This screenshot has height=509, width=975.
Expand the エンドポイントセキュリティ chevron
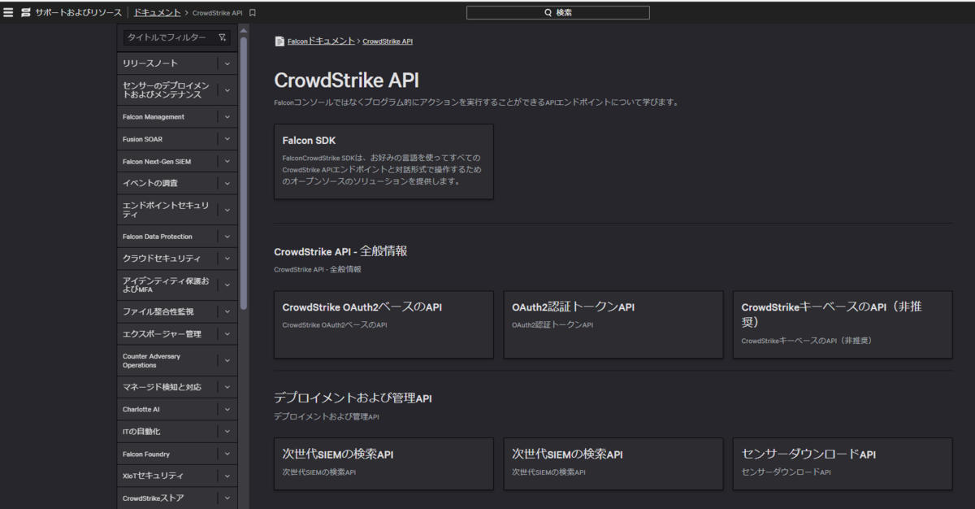(x=227, y=210)
